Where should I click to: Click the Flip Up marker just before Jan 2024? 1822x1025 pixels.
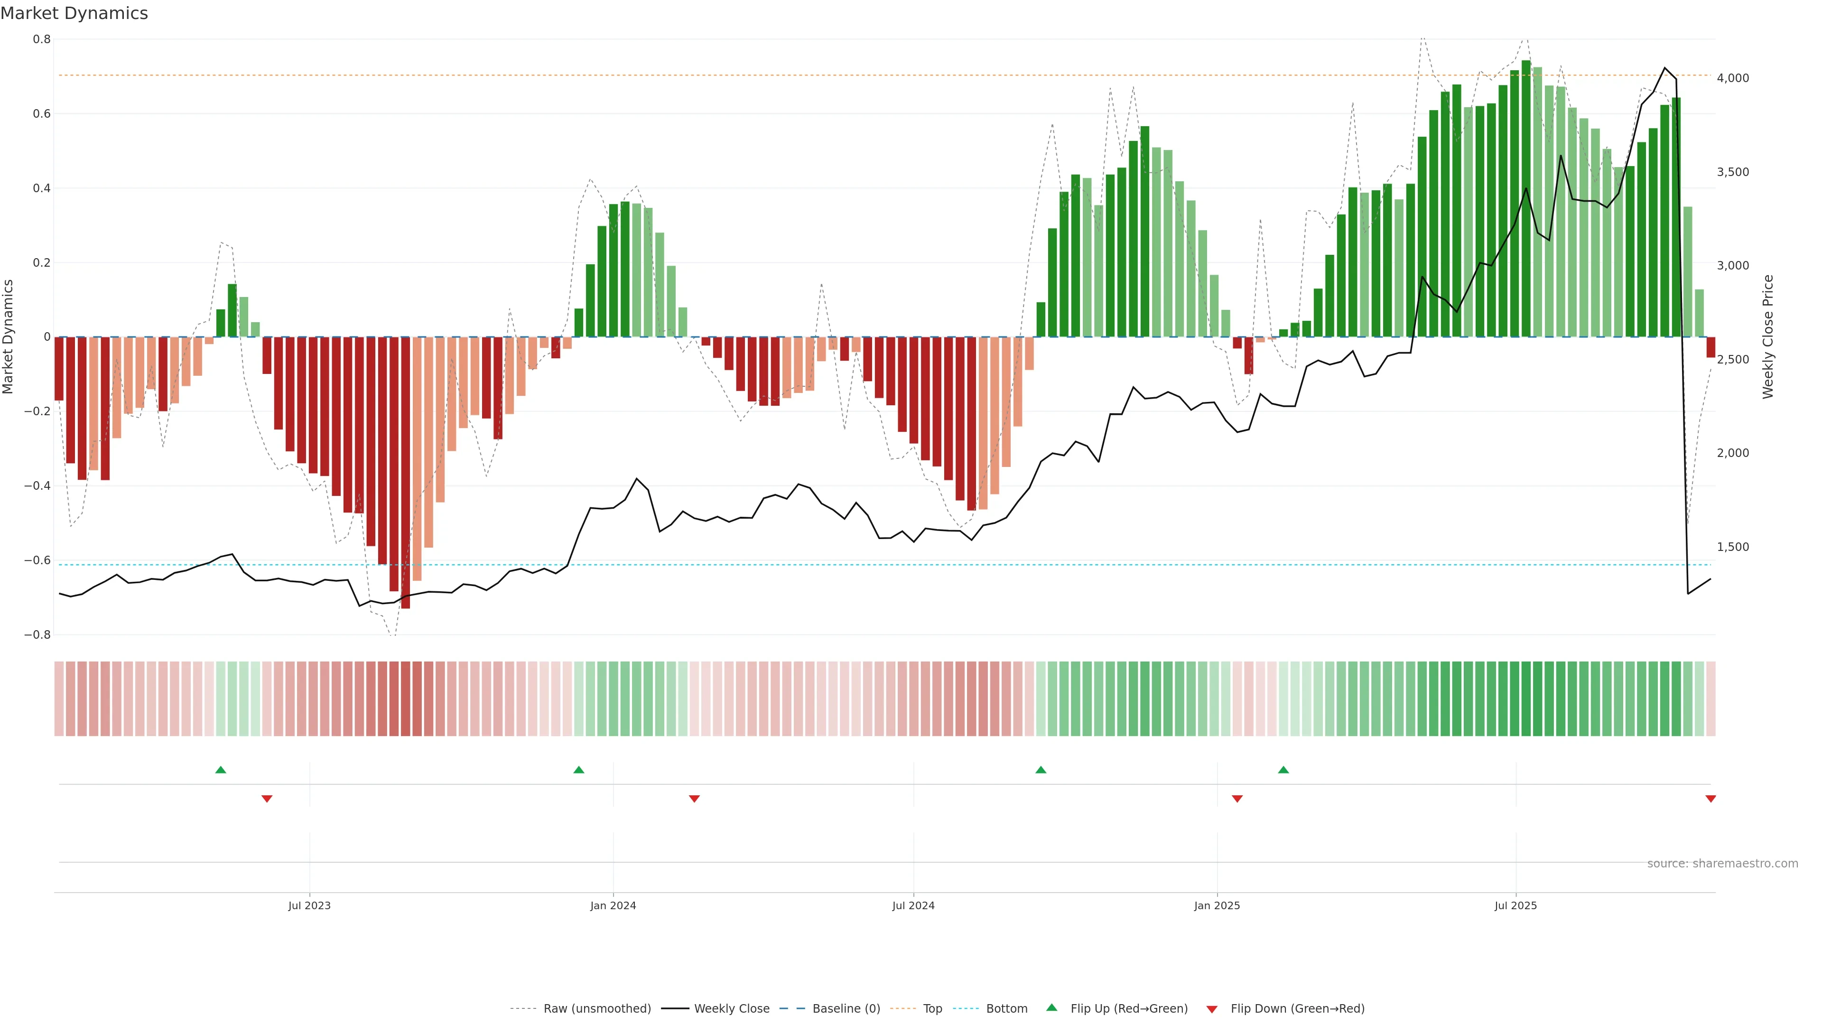(578, 770)
